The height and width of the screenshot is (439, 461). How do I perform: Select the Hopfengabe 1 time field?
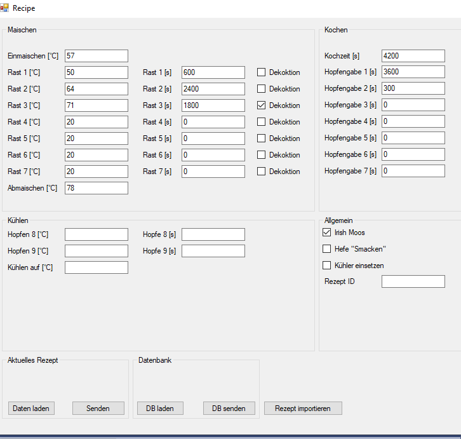pos(413,72)
